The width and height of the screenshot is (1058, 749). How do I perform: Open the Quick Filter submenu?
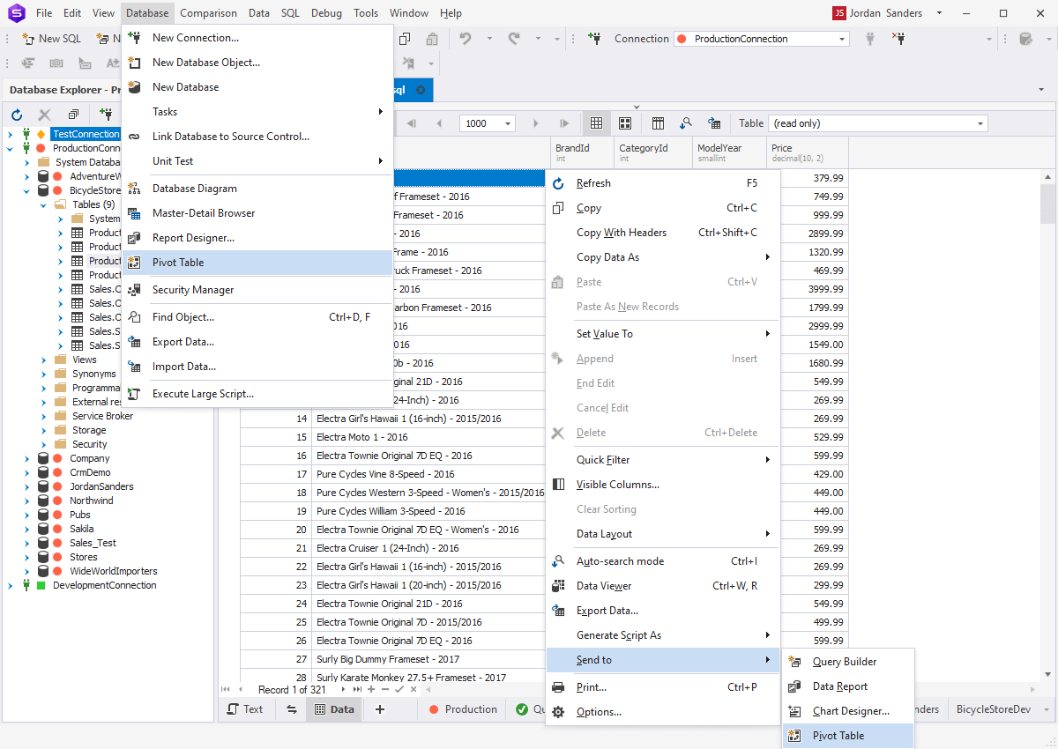pyautogui.click(x=663, y=460)
